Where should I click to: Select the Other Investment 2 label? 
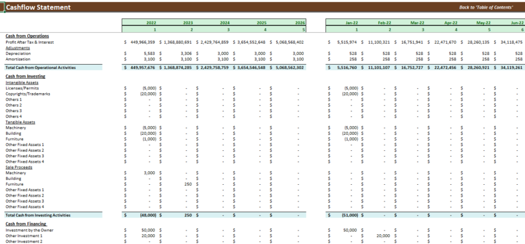pyautogui.click(x=24, y=242)
